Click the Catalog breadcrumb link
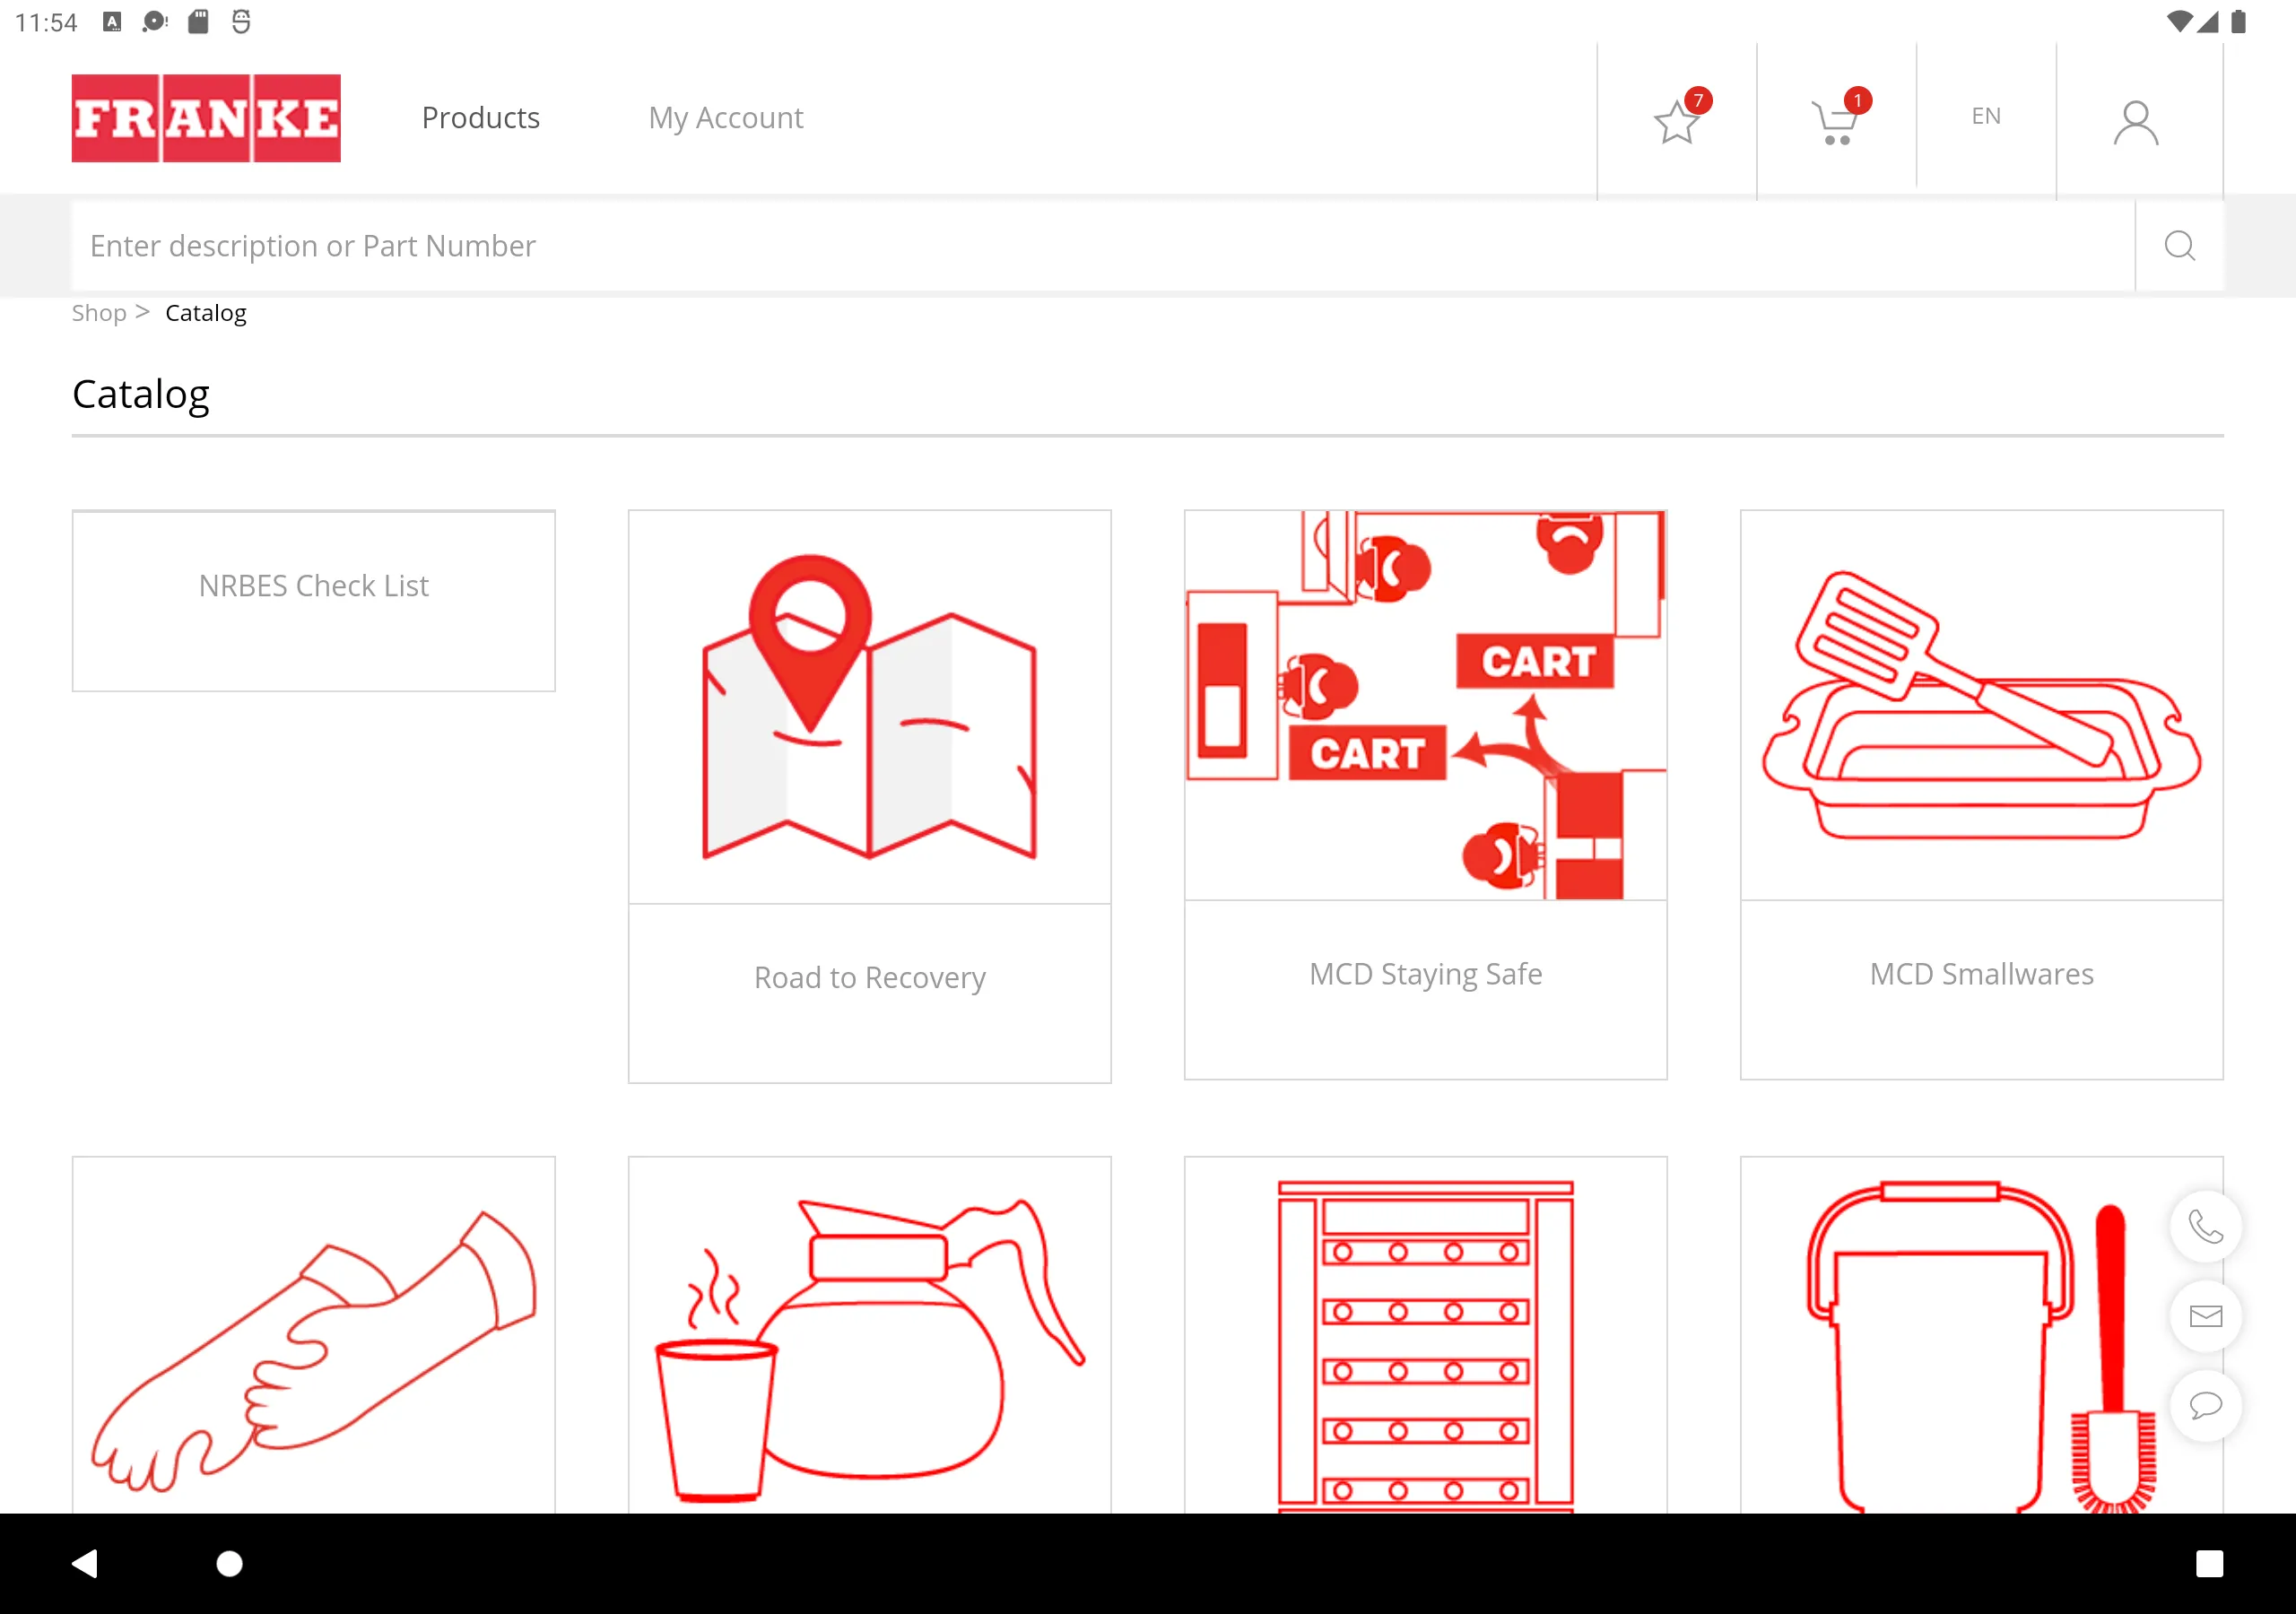The image size is (2296, 1614). pyautogui.click(x=206, y=315)
